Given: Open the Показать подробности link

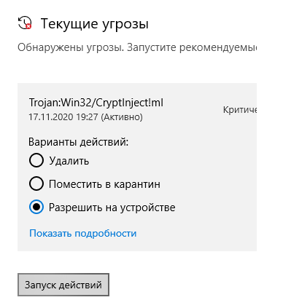Looking at the screenshot, I should pyautogui.click(x=83, y=234).
